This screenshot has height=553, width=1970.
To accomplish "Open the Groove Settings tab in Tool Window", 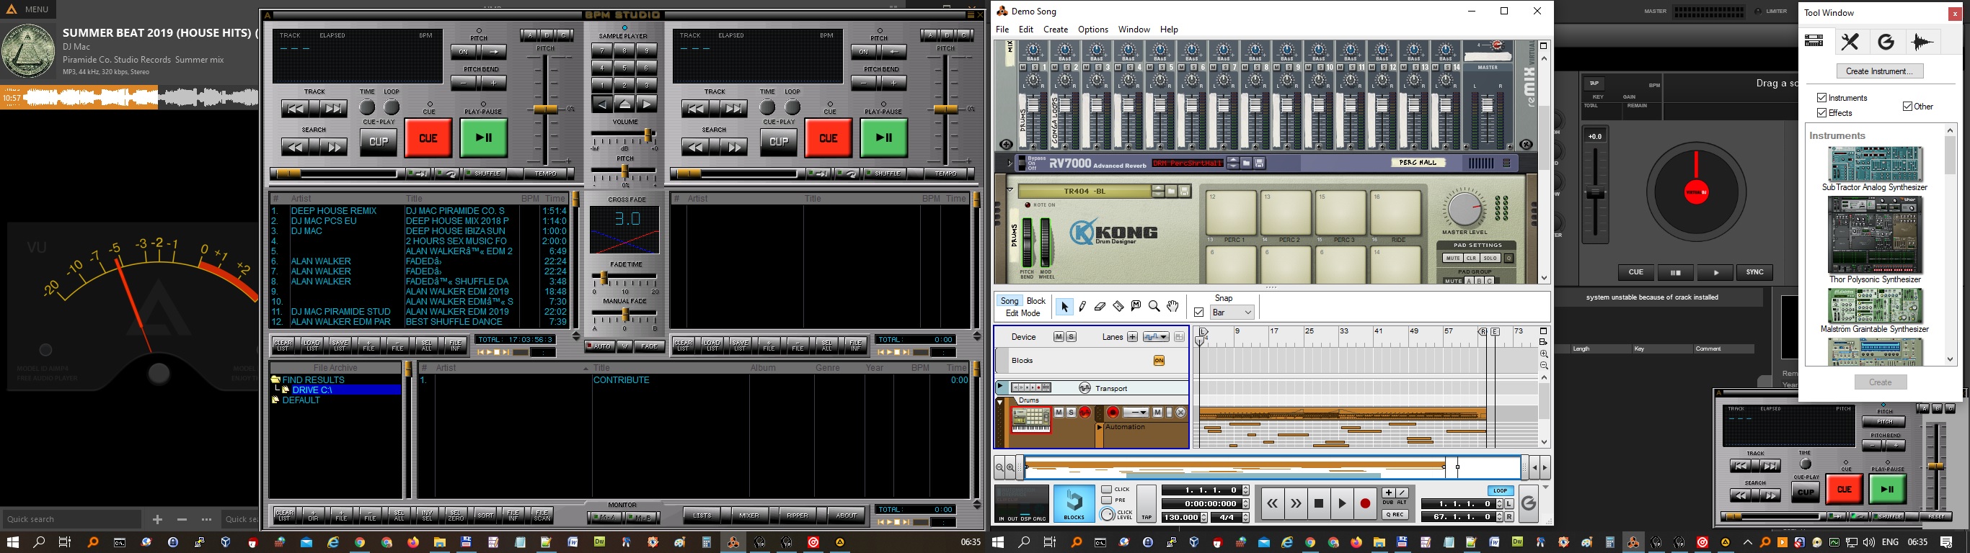I will click(1886, 41).
